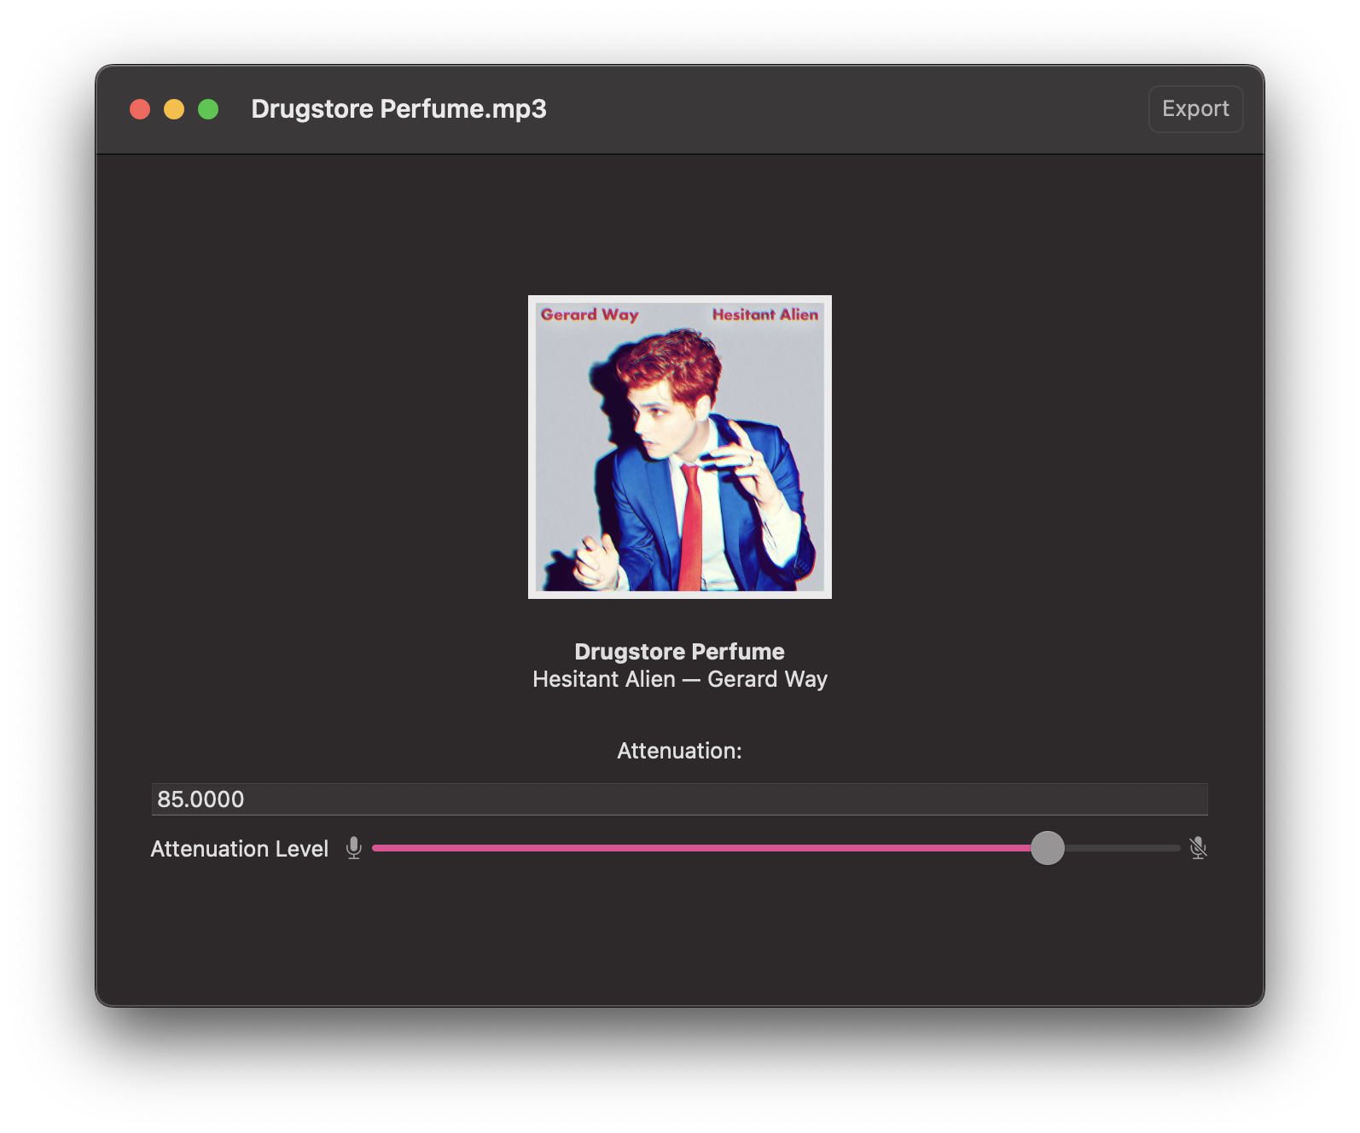The height and width of the screenshot is (1133, 1360).
Task: Minimize the window with the yellow button
Action: click(174, 109)
